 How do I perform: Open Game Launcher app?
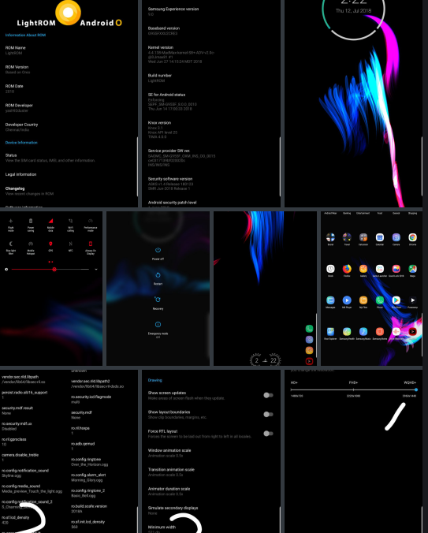[380, 269]
